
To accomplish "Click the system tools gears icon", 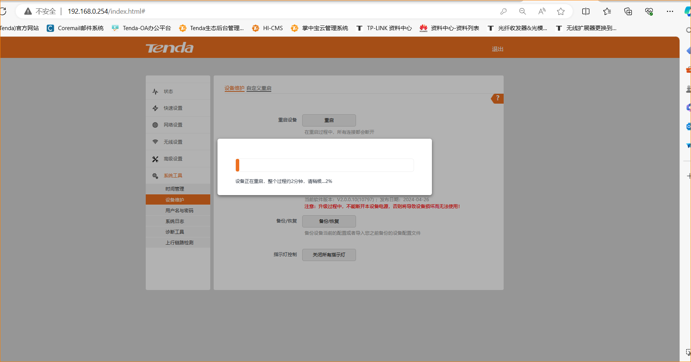I will [155, 176].
